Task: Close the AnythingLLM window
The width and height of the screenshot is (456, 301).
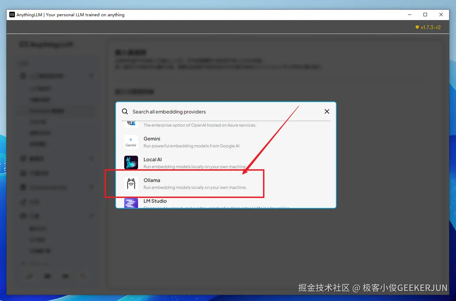Action: pos(441,15)
